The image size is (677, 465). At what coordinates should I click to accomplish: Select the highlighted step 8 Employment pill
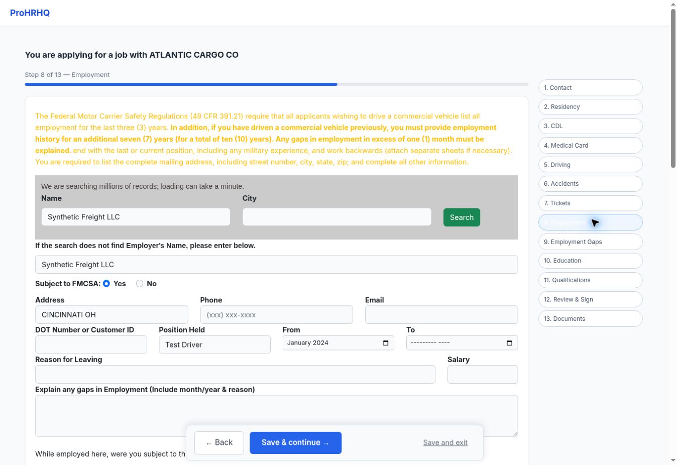click(x=591, y=222)
